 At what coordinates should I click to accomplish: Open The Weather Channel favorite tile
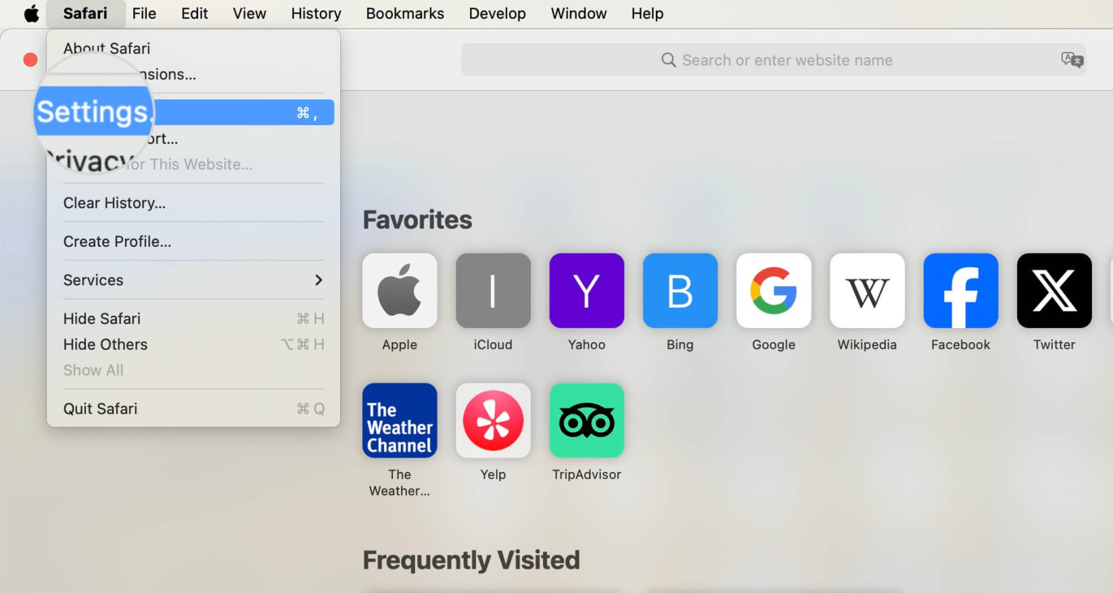pyautogui.click(x=400, y=421)
